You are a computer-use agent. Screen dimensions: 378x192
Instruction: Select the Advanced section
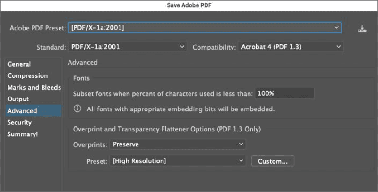pyautogui.click(x=34, y=111)
